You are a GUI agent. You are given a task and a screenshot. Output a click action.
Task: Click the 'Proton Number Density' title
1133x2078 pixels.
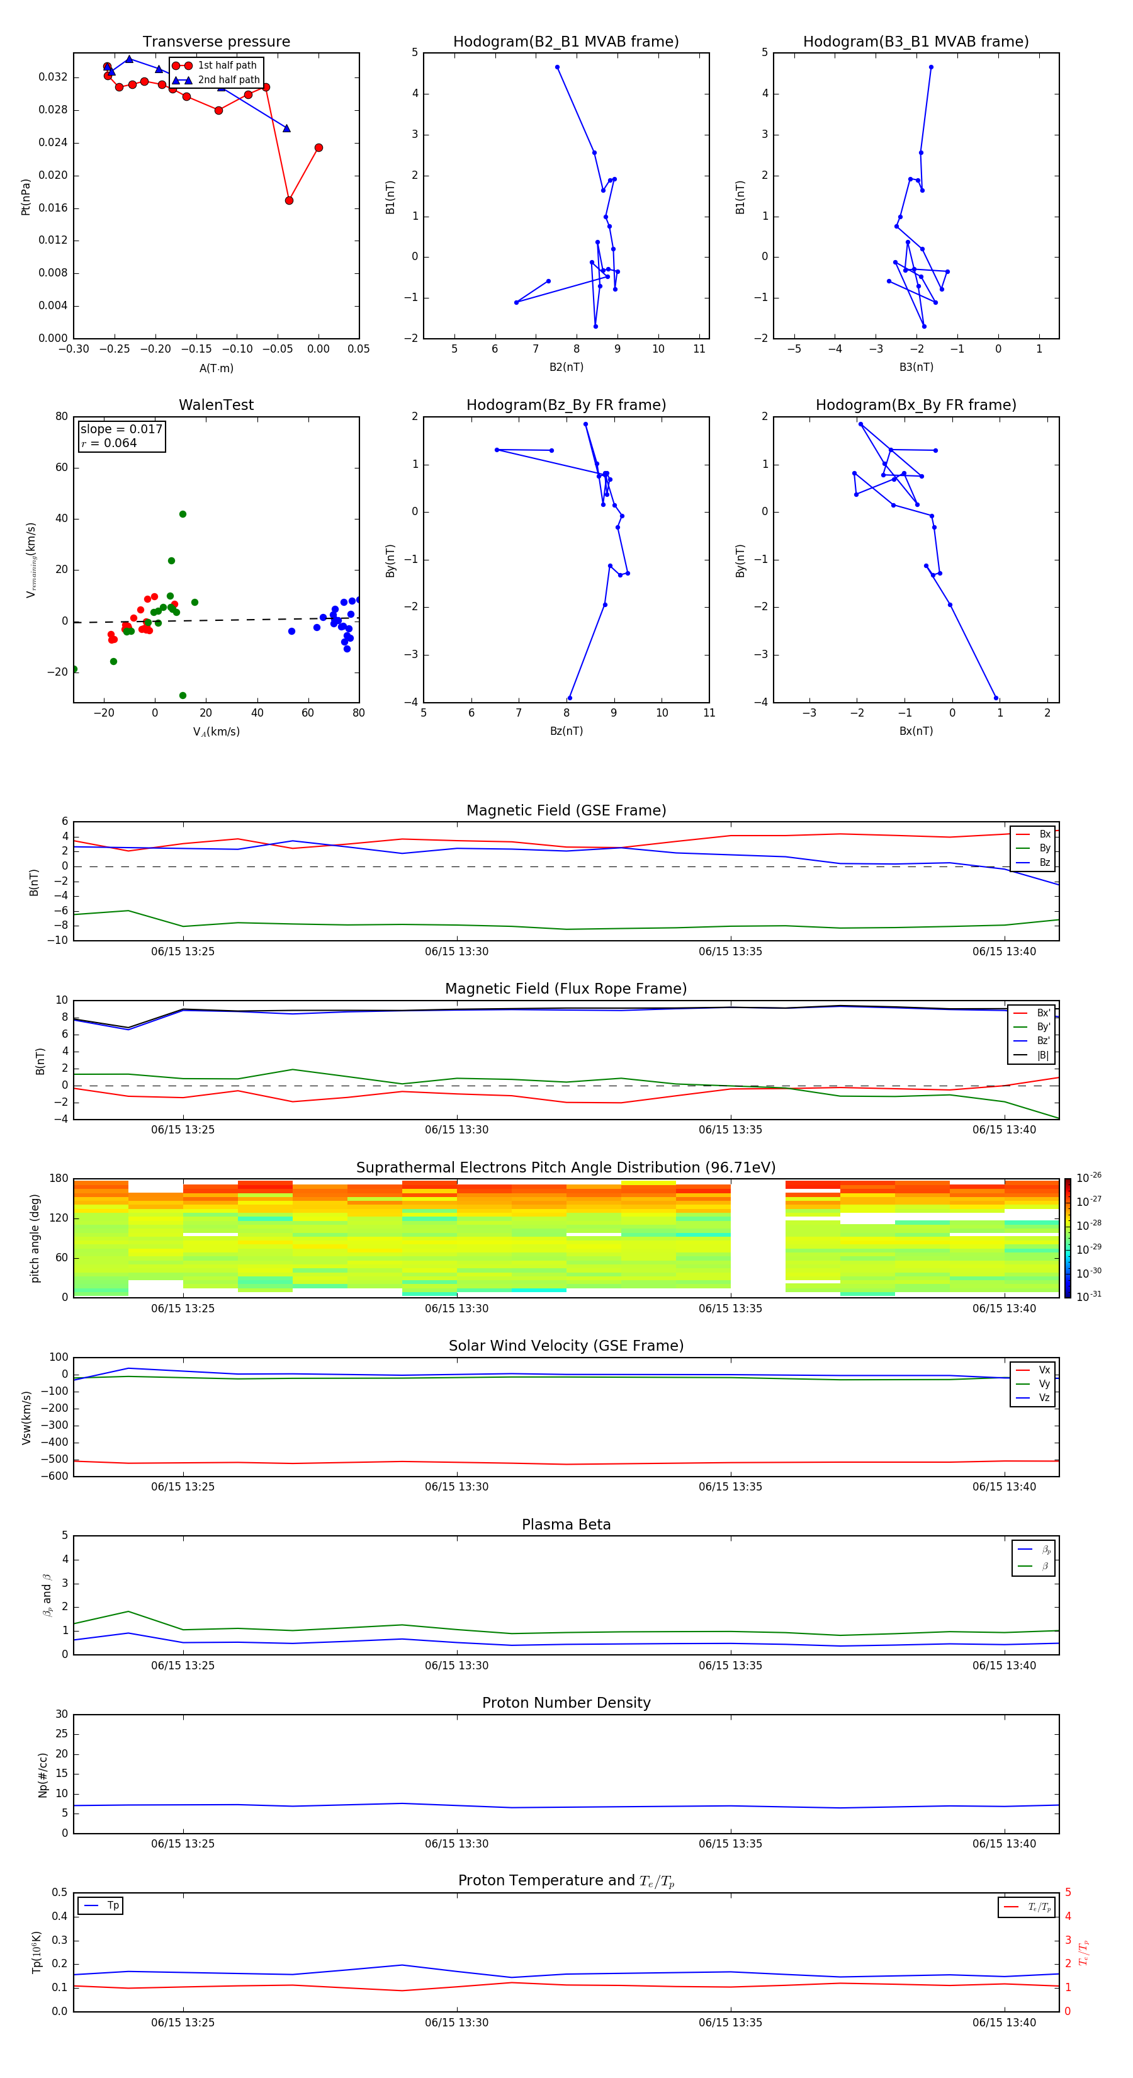click(566, 1703)
